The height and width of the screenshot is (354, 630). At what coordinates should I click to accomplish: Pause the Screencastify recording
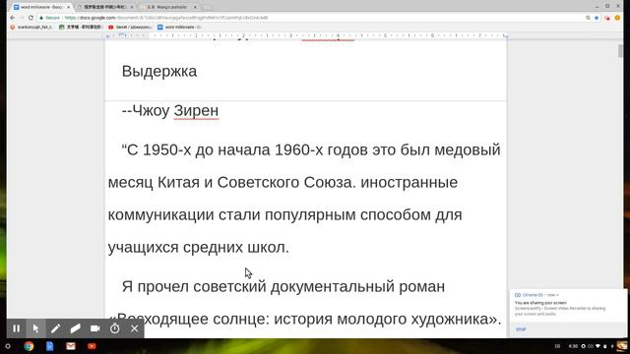pos(16,328)
